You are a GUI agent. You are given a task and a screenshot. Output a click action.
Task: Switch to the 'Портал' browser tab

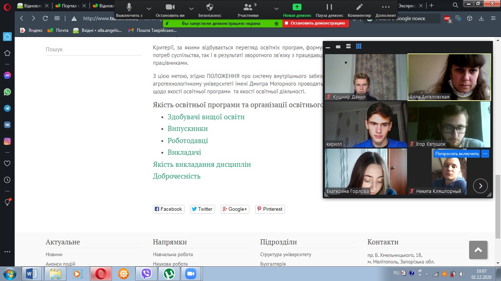70,5
